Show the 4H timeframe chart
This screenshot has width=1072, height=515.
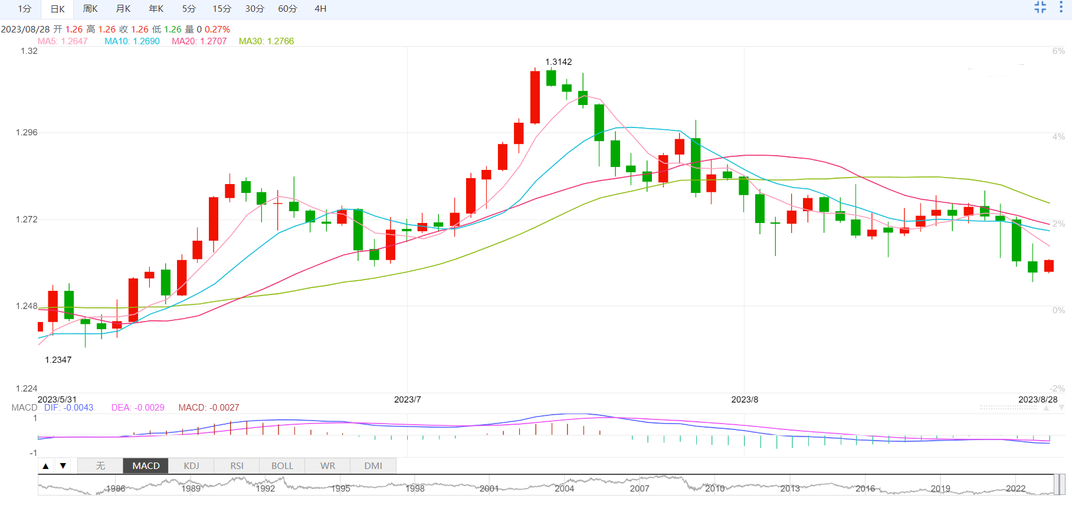pyautogui.click(x=320, y=9)
